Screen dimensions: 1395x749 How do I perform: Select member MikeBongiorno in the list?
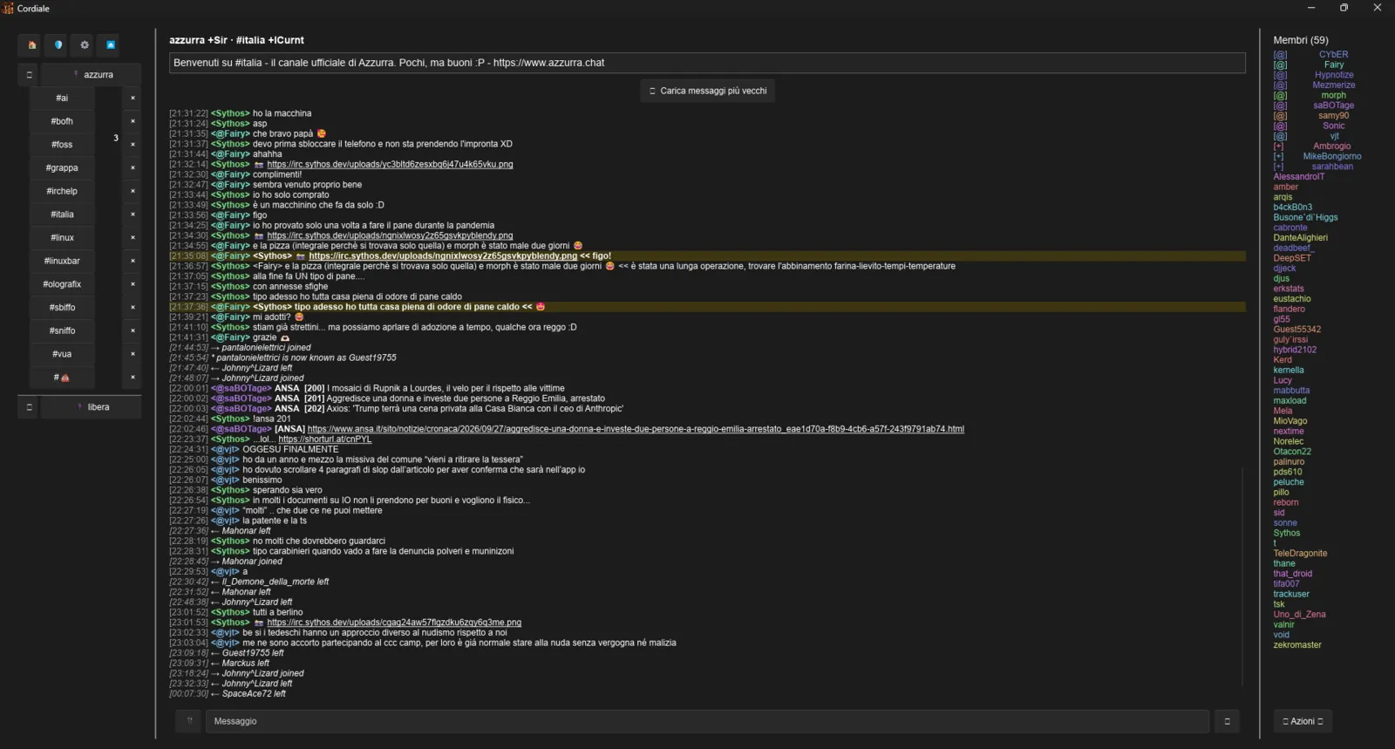click(x=1332, y=156)
